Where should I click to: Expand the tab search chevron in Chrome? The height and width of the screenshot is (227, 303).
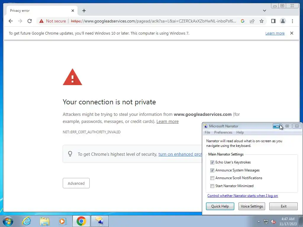(265, 11)
